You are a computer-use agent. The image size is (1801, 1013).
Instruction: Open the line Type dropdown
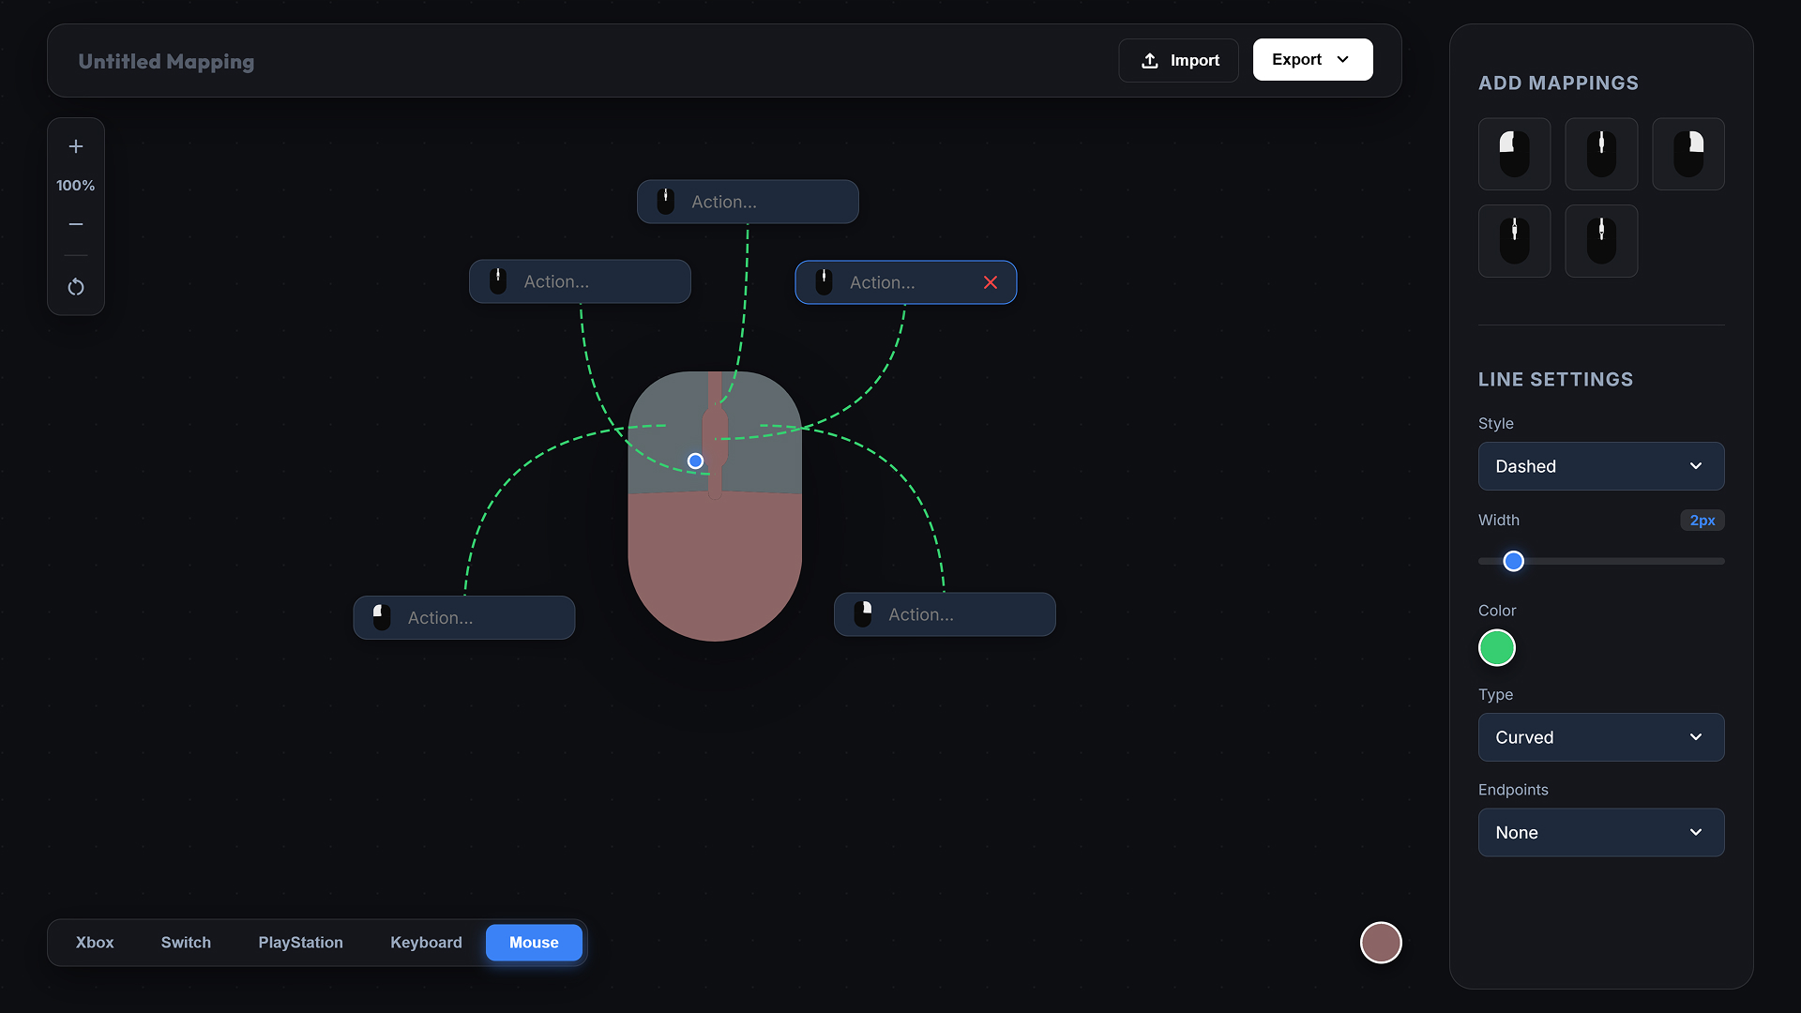(x=1600, y=737)
